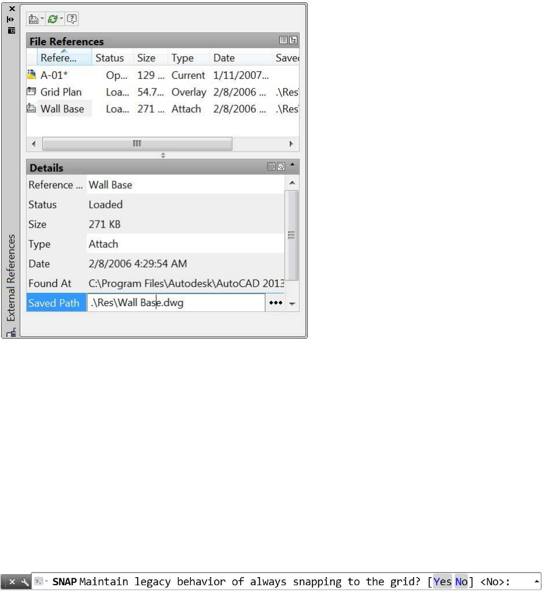Expand command line history arrow
Image resolution: width=542 pixels, height=591 pixels.
coord(536,582)
